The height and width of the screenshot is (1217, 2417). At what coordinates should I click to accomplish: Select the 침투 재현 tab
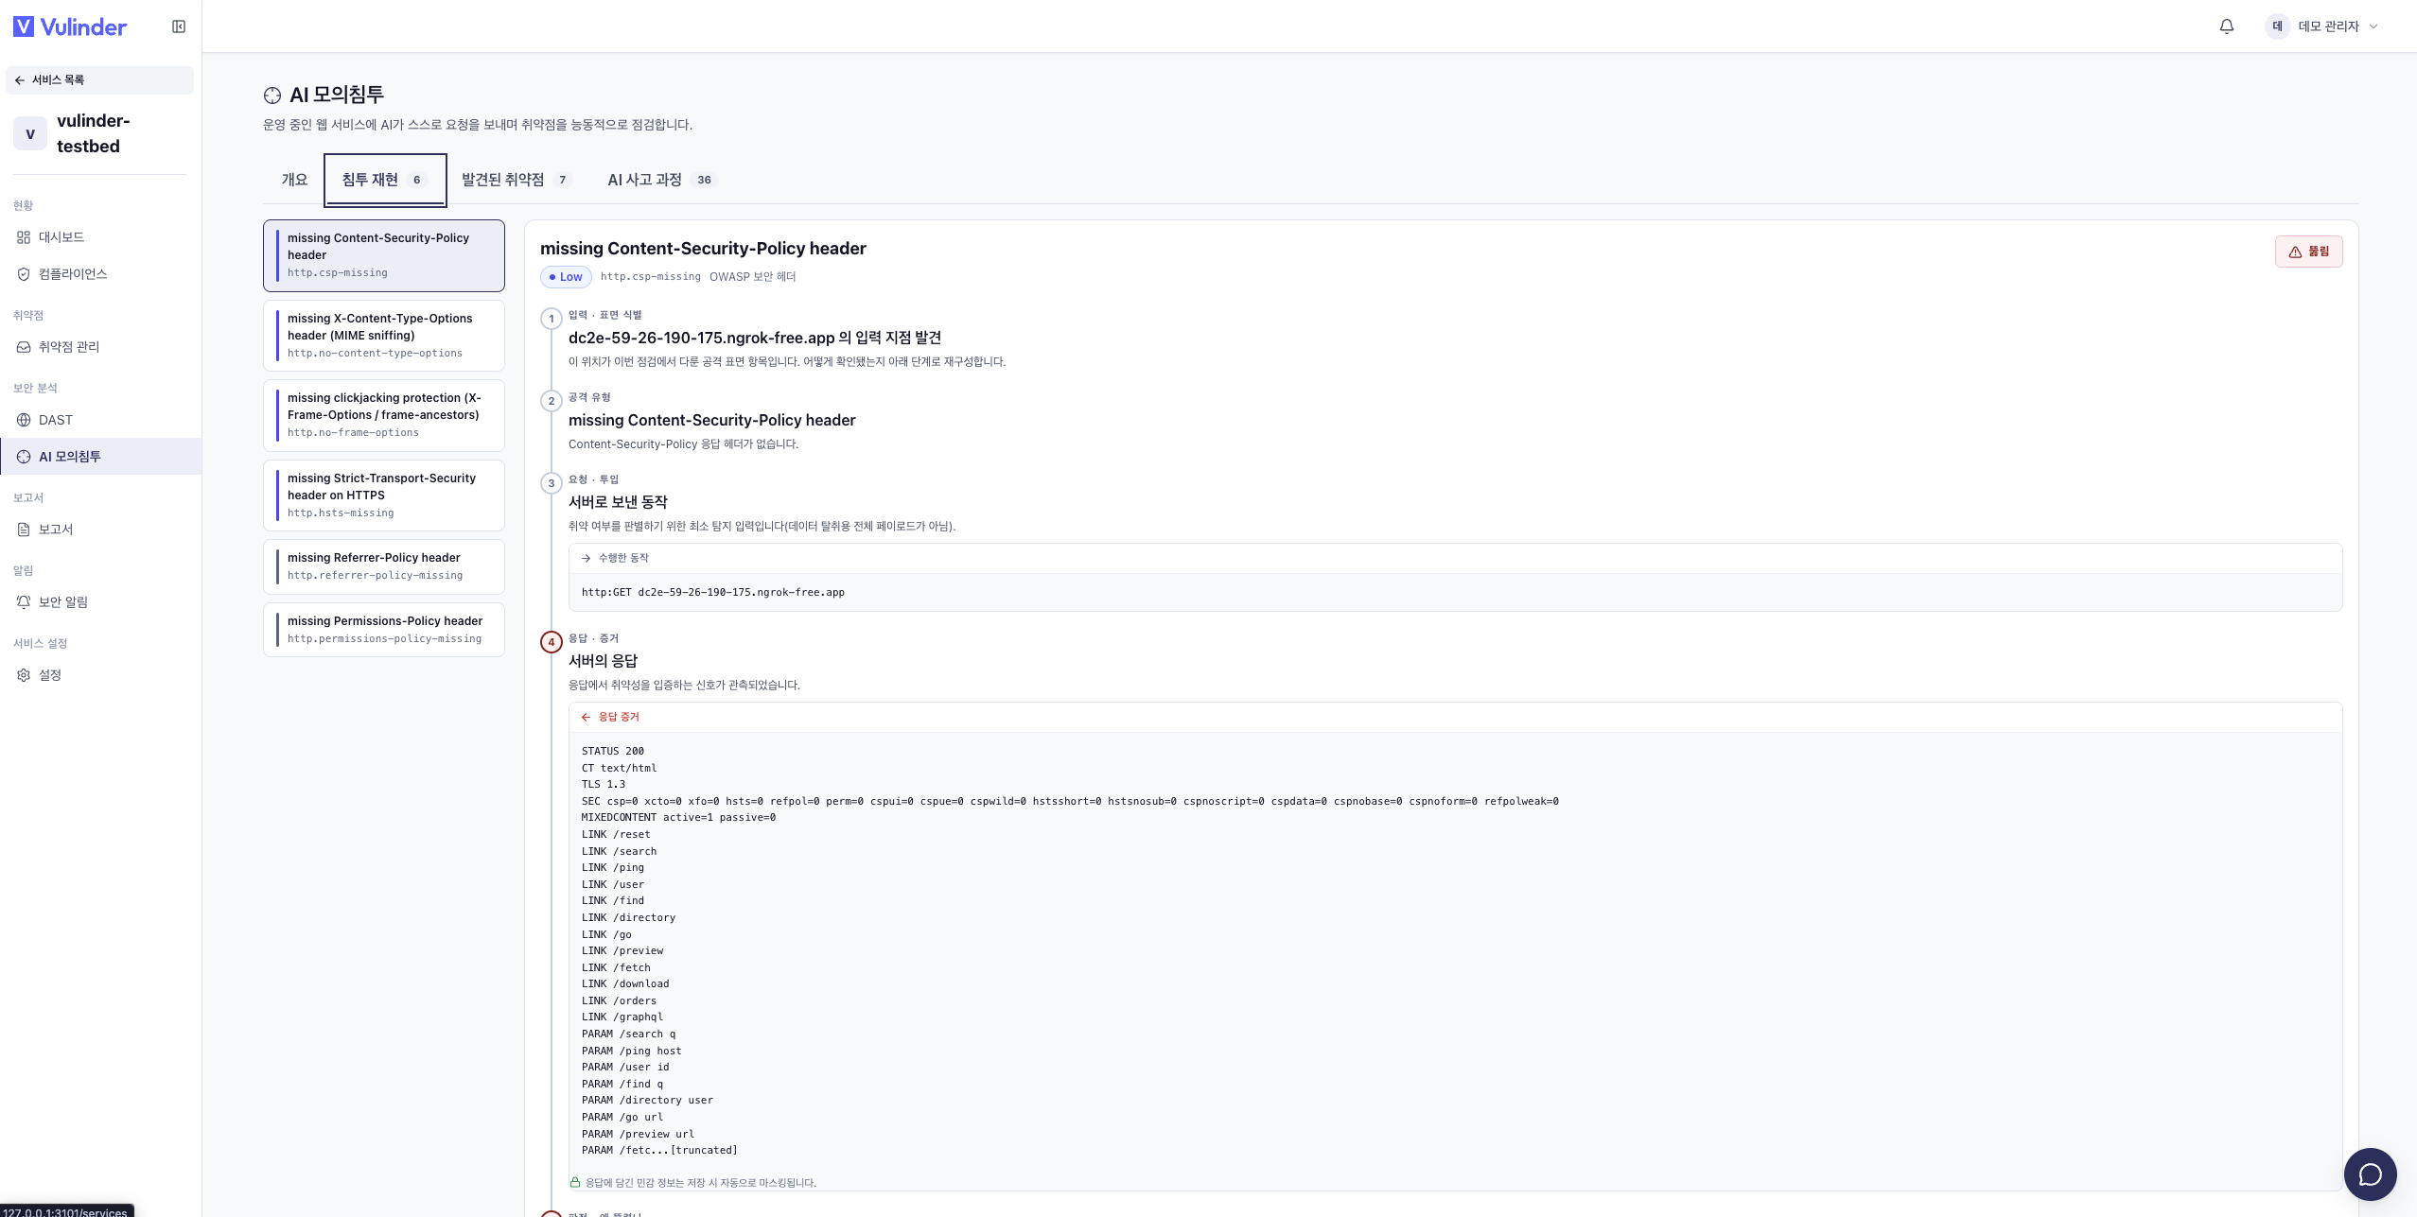point(385,180)
